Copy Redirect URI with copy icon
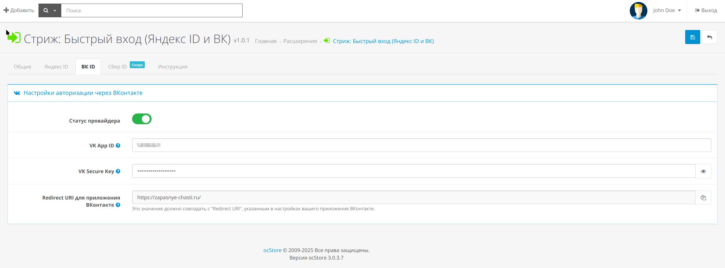Viewport: 725px width, 268px height. click(x=703, y=198)
